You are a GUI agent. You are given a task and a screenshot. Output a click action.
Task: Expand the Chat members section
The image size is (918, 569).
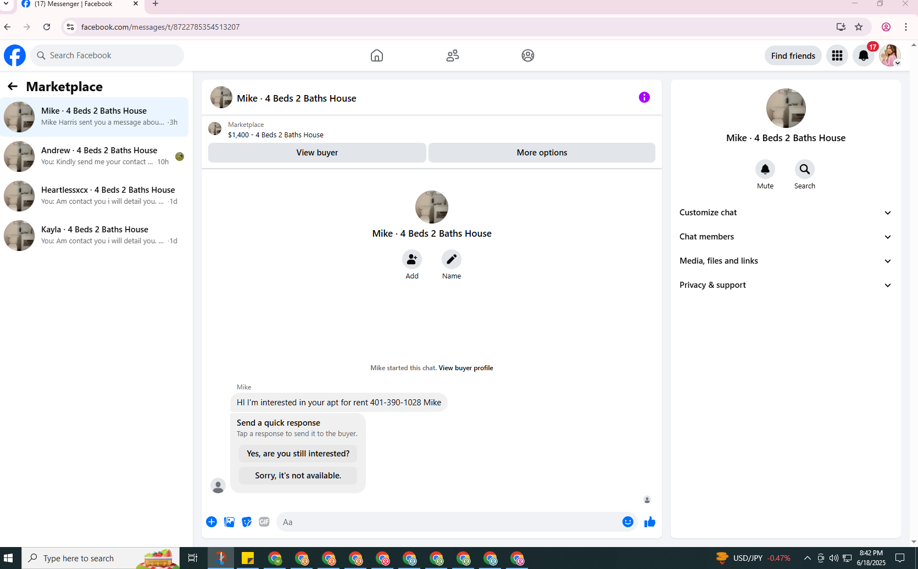coord(786,237)
